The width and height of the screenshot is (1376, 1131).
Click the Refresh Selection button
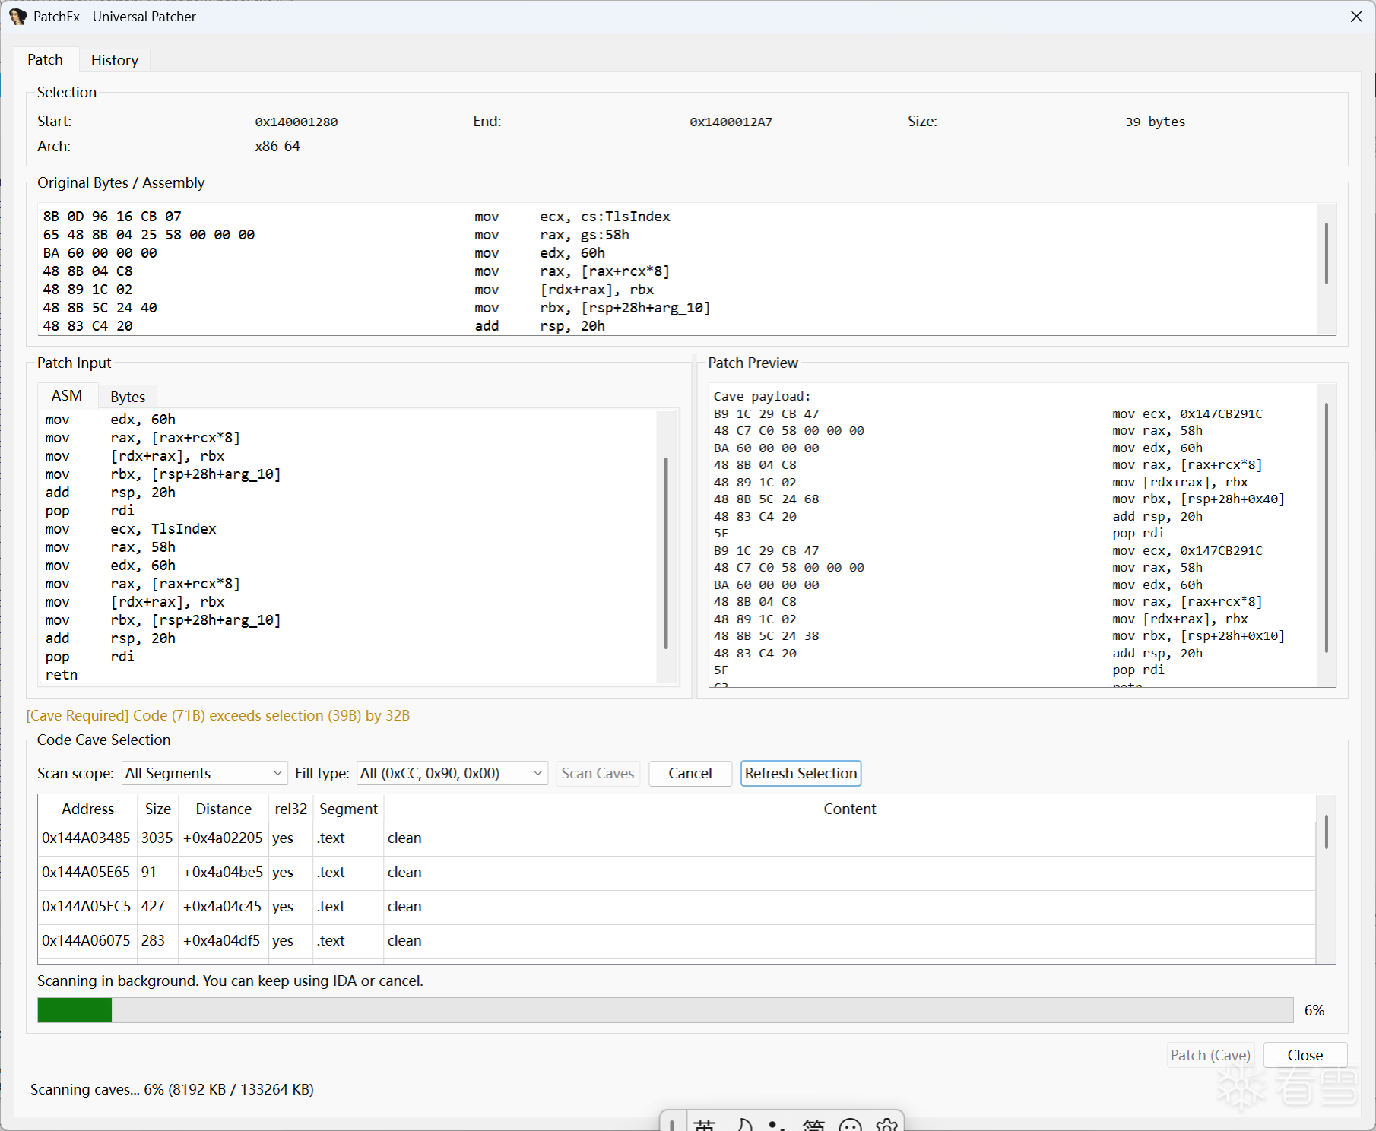(x=801, y=773)
